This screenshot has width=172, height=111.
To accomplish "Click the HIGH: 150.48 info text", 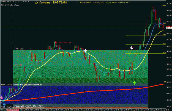I will click(7, 85).
